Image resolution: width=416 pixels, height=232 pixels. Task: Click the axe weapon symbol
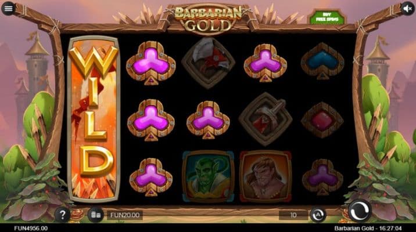(208, 63)
